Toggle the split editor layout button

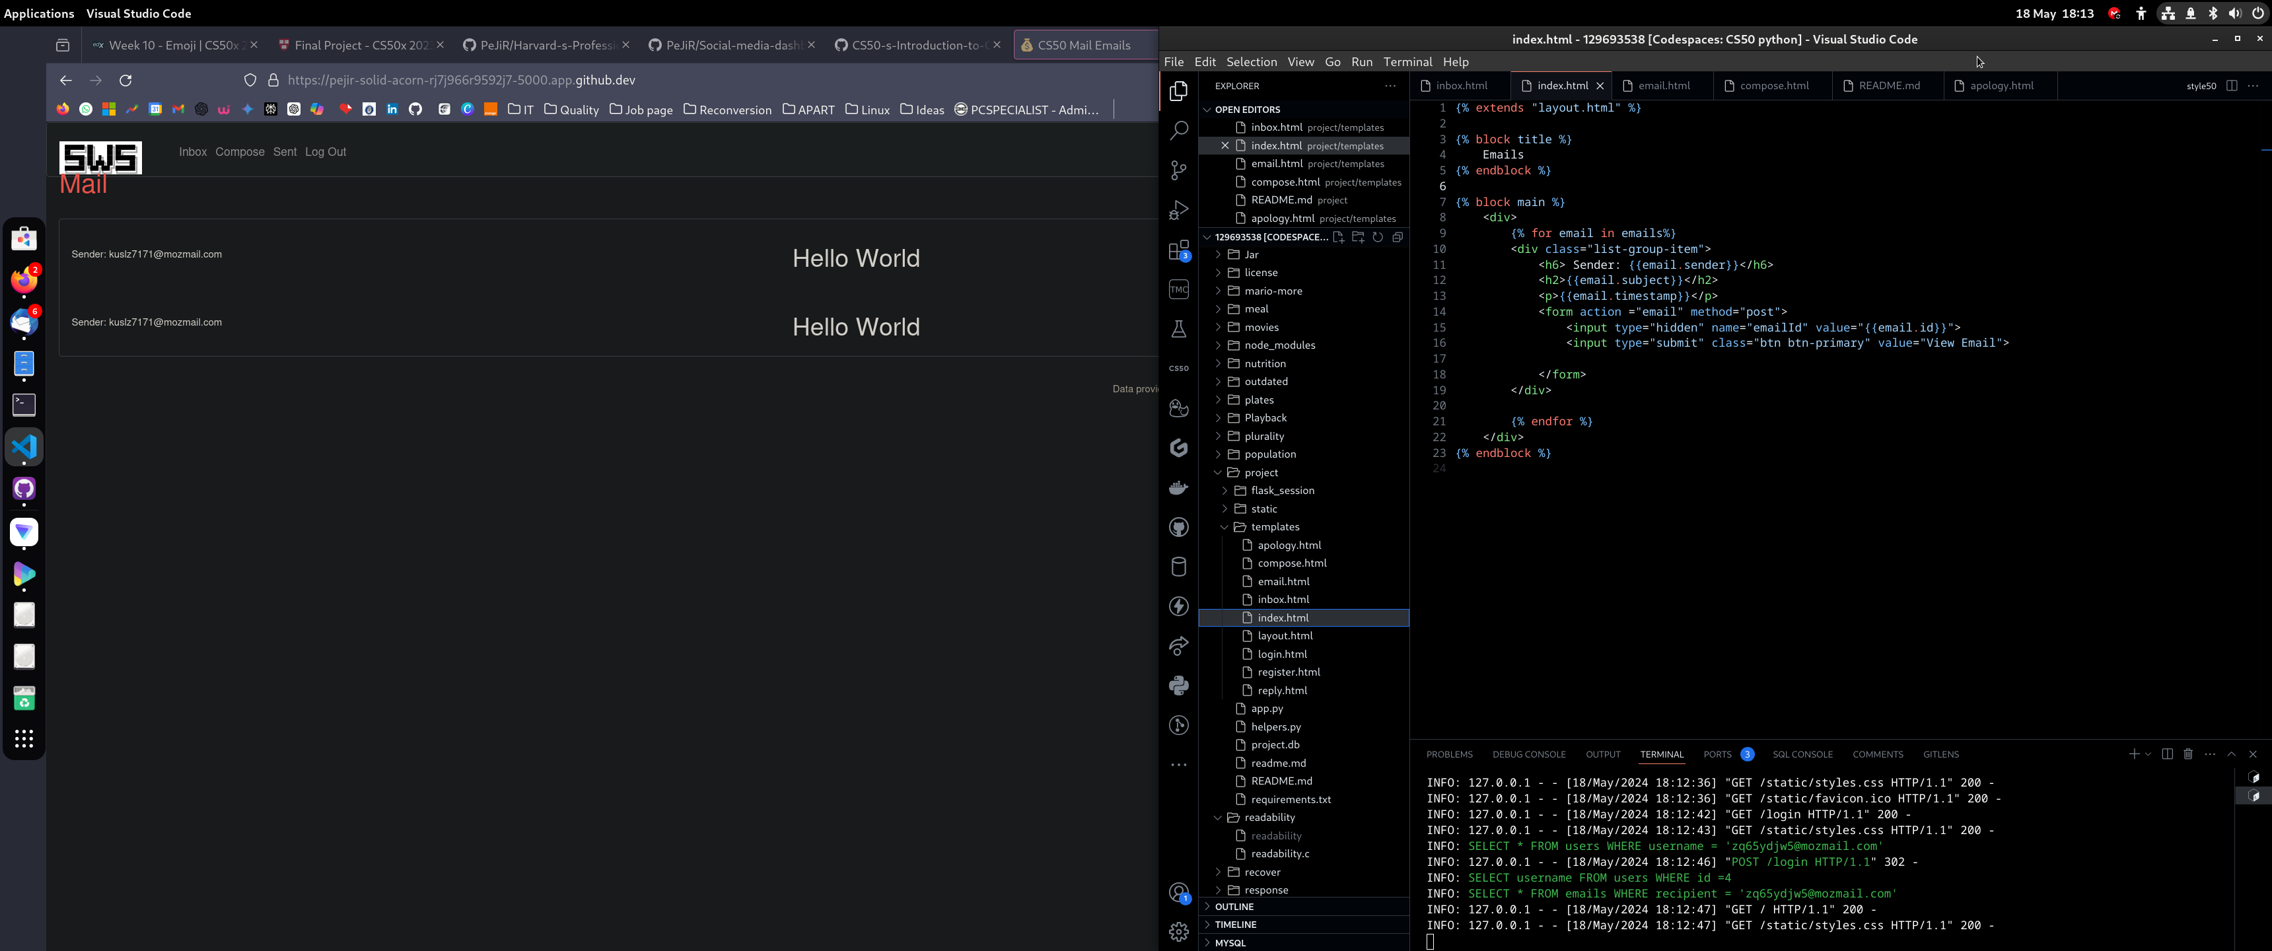pyautogui.click(x=2232, y=86)
